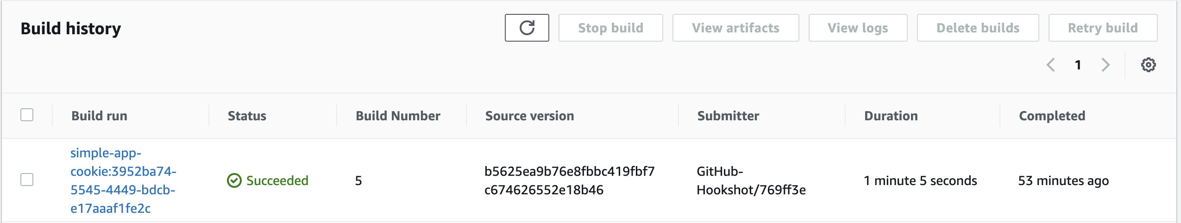Refresh the build history list
This screenshot has width=1181, height=223.
(527, 28)
